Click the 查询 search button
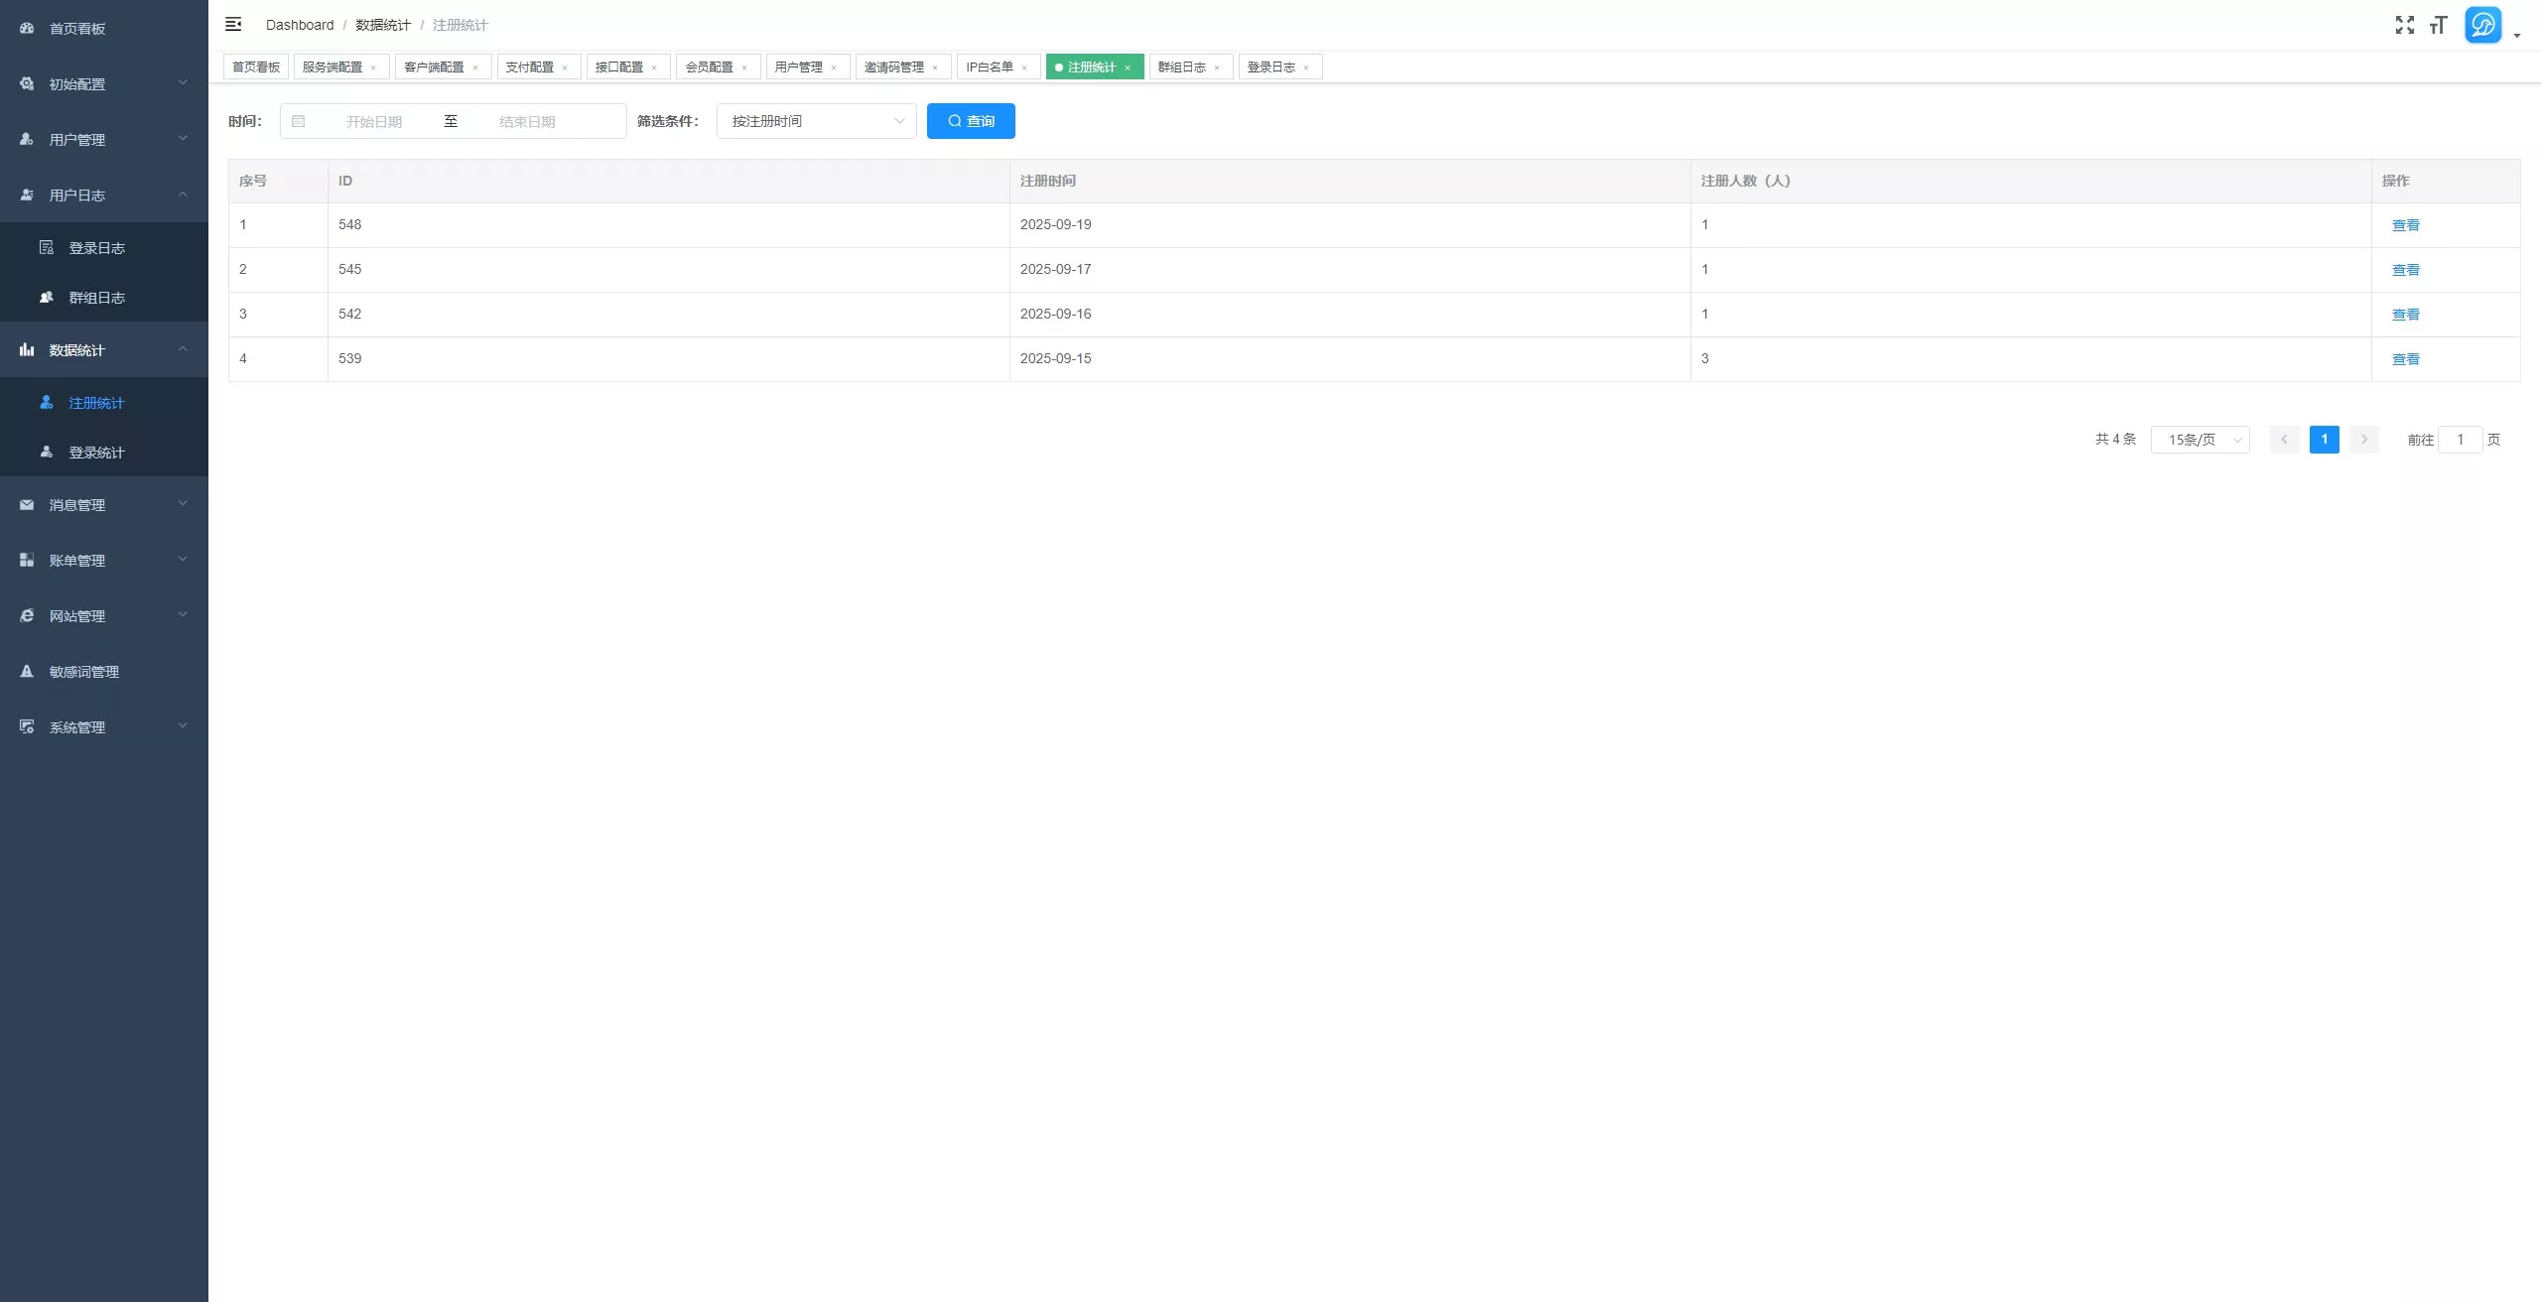The image size is (2541, 1302). (x=971, y=121)
